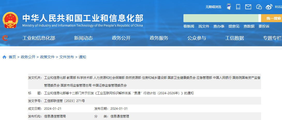
Task: Click the robot assistant icon
Action: (229, 7)
